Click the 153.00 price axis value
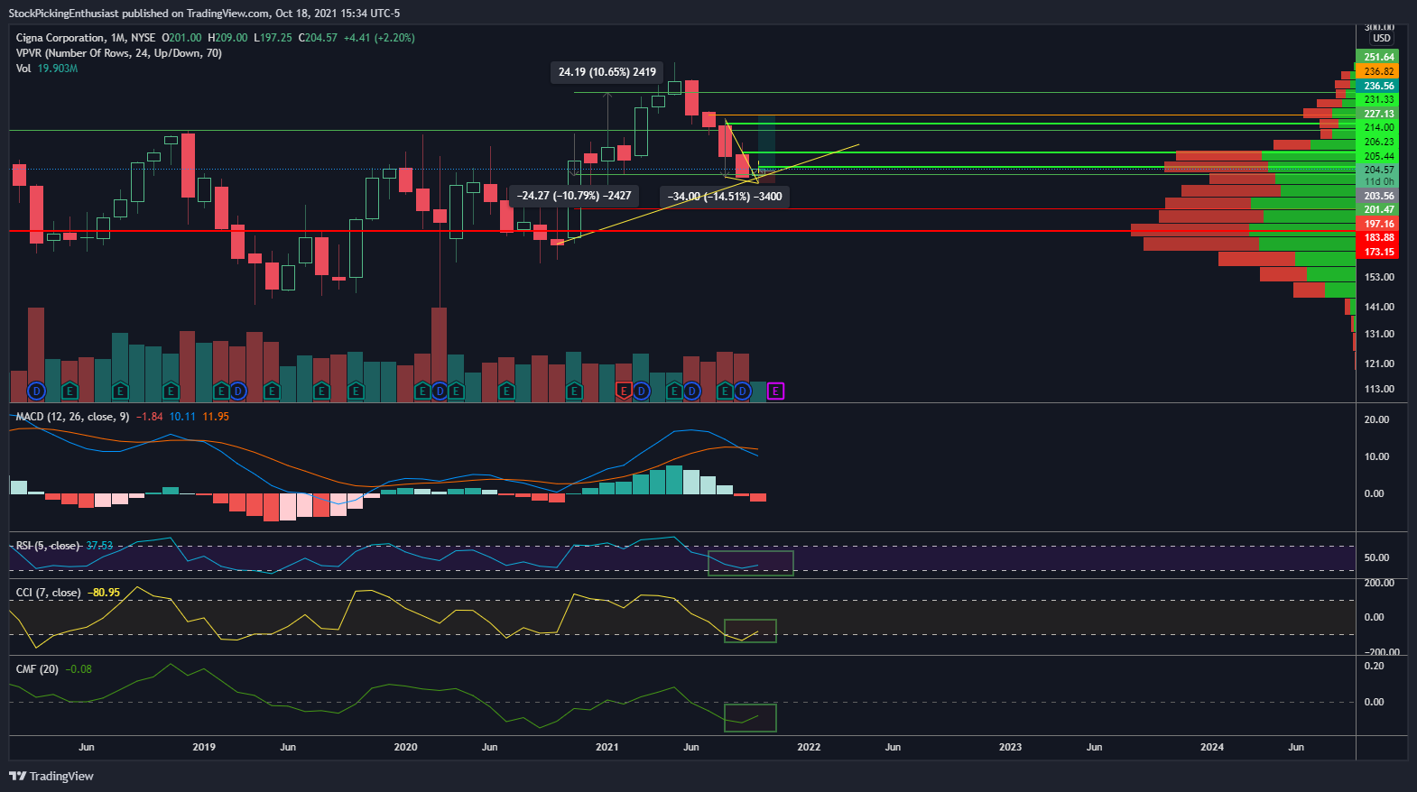 (x=1379, y=277)
